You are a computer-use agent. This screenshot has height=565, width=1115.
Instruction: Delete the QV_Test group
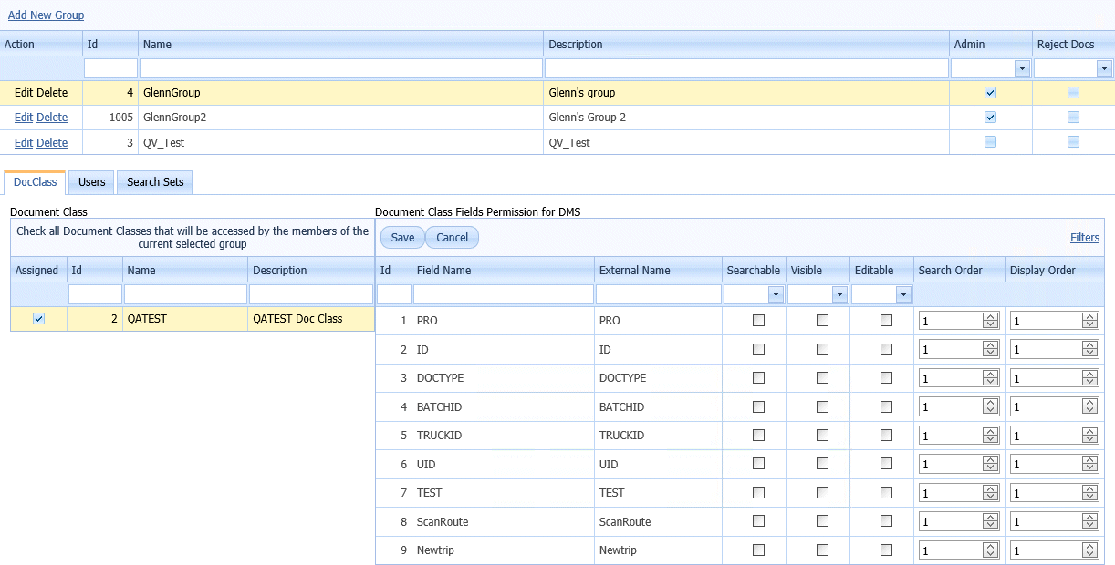pyautogui.click(x=52, y=143)
